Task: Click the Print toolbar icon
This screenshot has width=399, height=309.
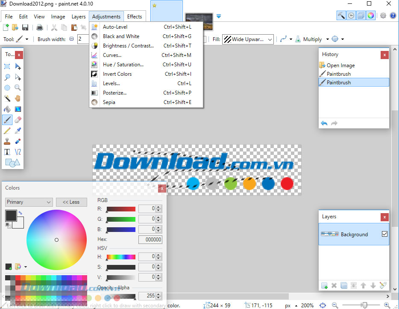Action: (x=40, y=27)
